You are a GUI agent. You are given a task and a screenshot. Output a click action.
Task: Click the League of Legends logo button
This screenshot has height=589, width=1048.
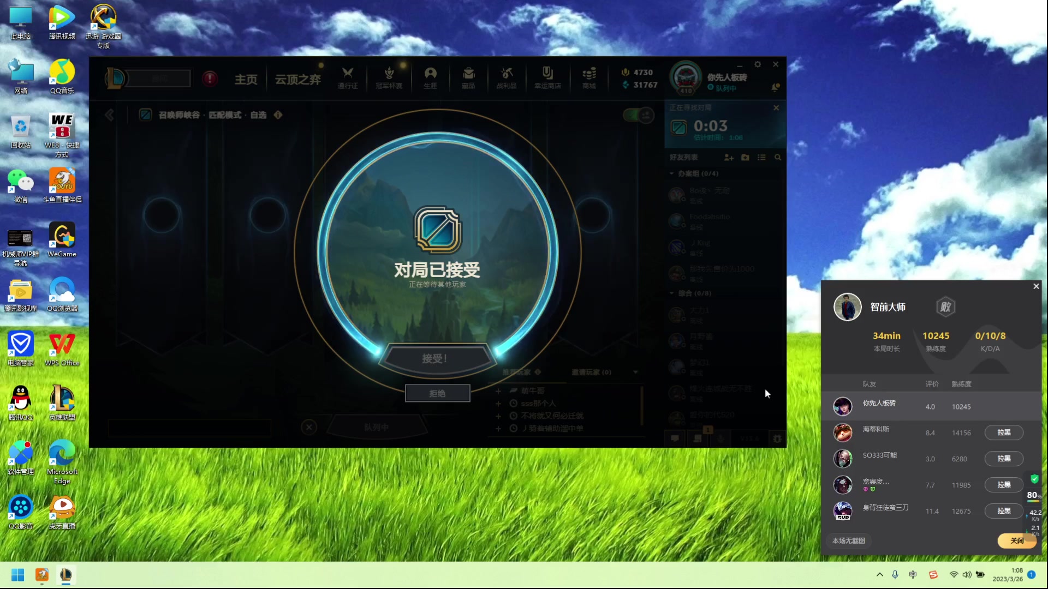[x=115, y=79]
